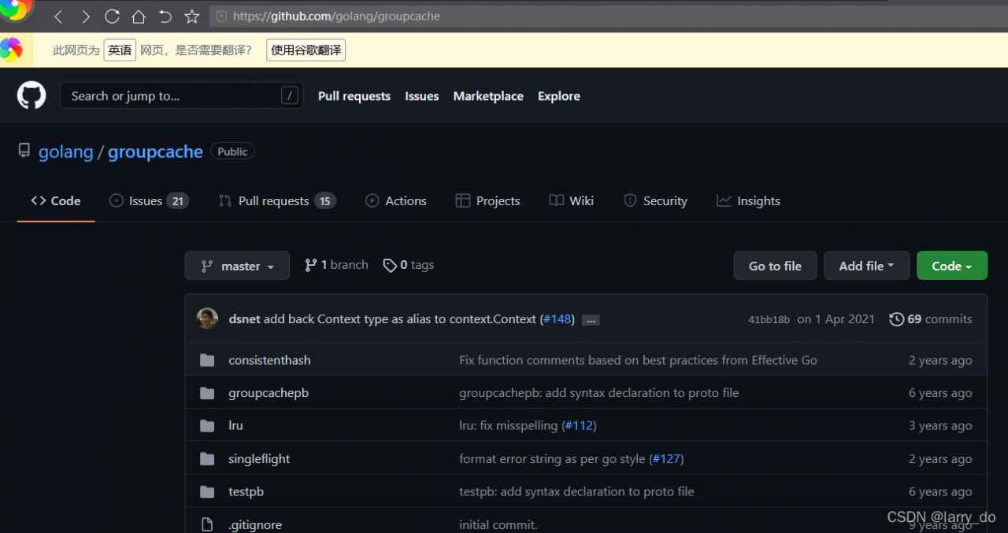The width and height of the screenshot is (1008, 533).
Task: Switch to the Insights tab
Action: pyautogui.click(x=748, y=201)
